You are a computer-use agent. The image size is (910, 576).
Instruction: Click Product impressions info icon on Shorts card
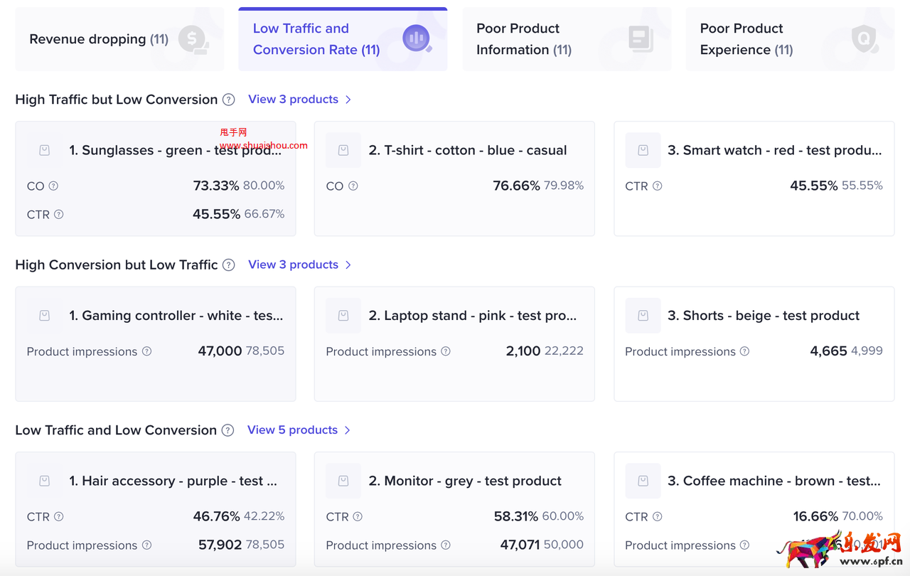pos(744,351)
